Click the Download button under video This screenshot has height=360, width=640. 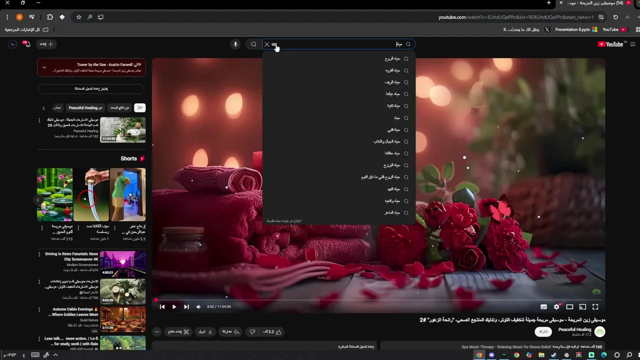[205, 331]
